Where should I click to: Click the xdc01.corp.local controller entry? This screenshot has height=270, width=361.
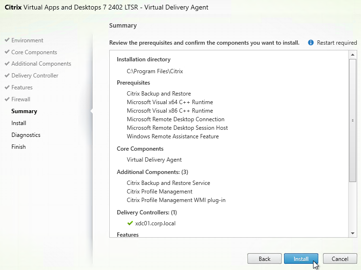pos(155,223)
